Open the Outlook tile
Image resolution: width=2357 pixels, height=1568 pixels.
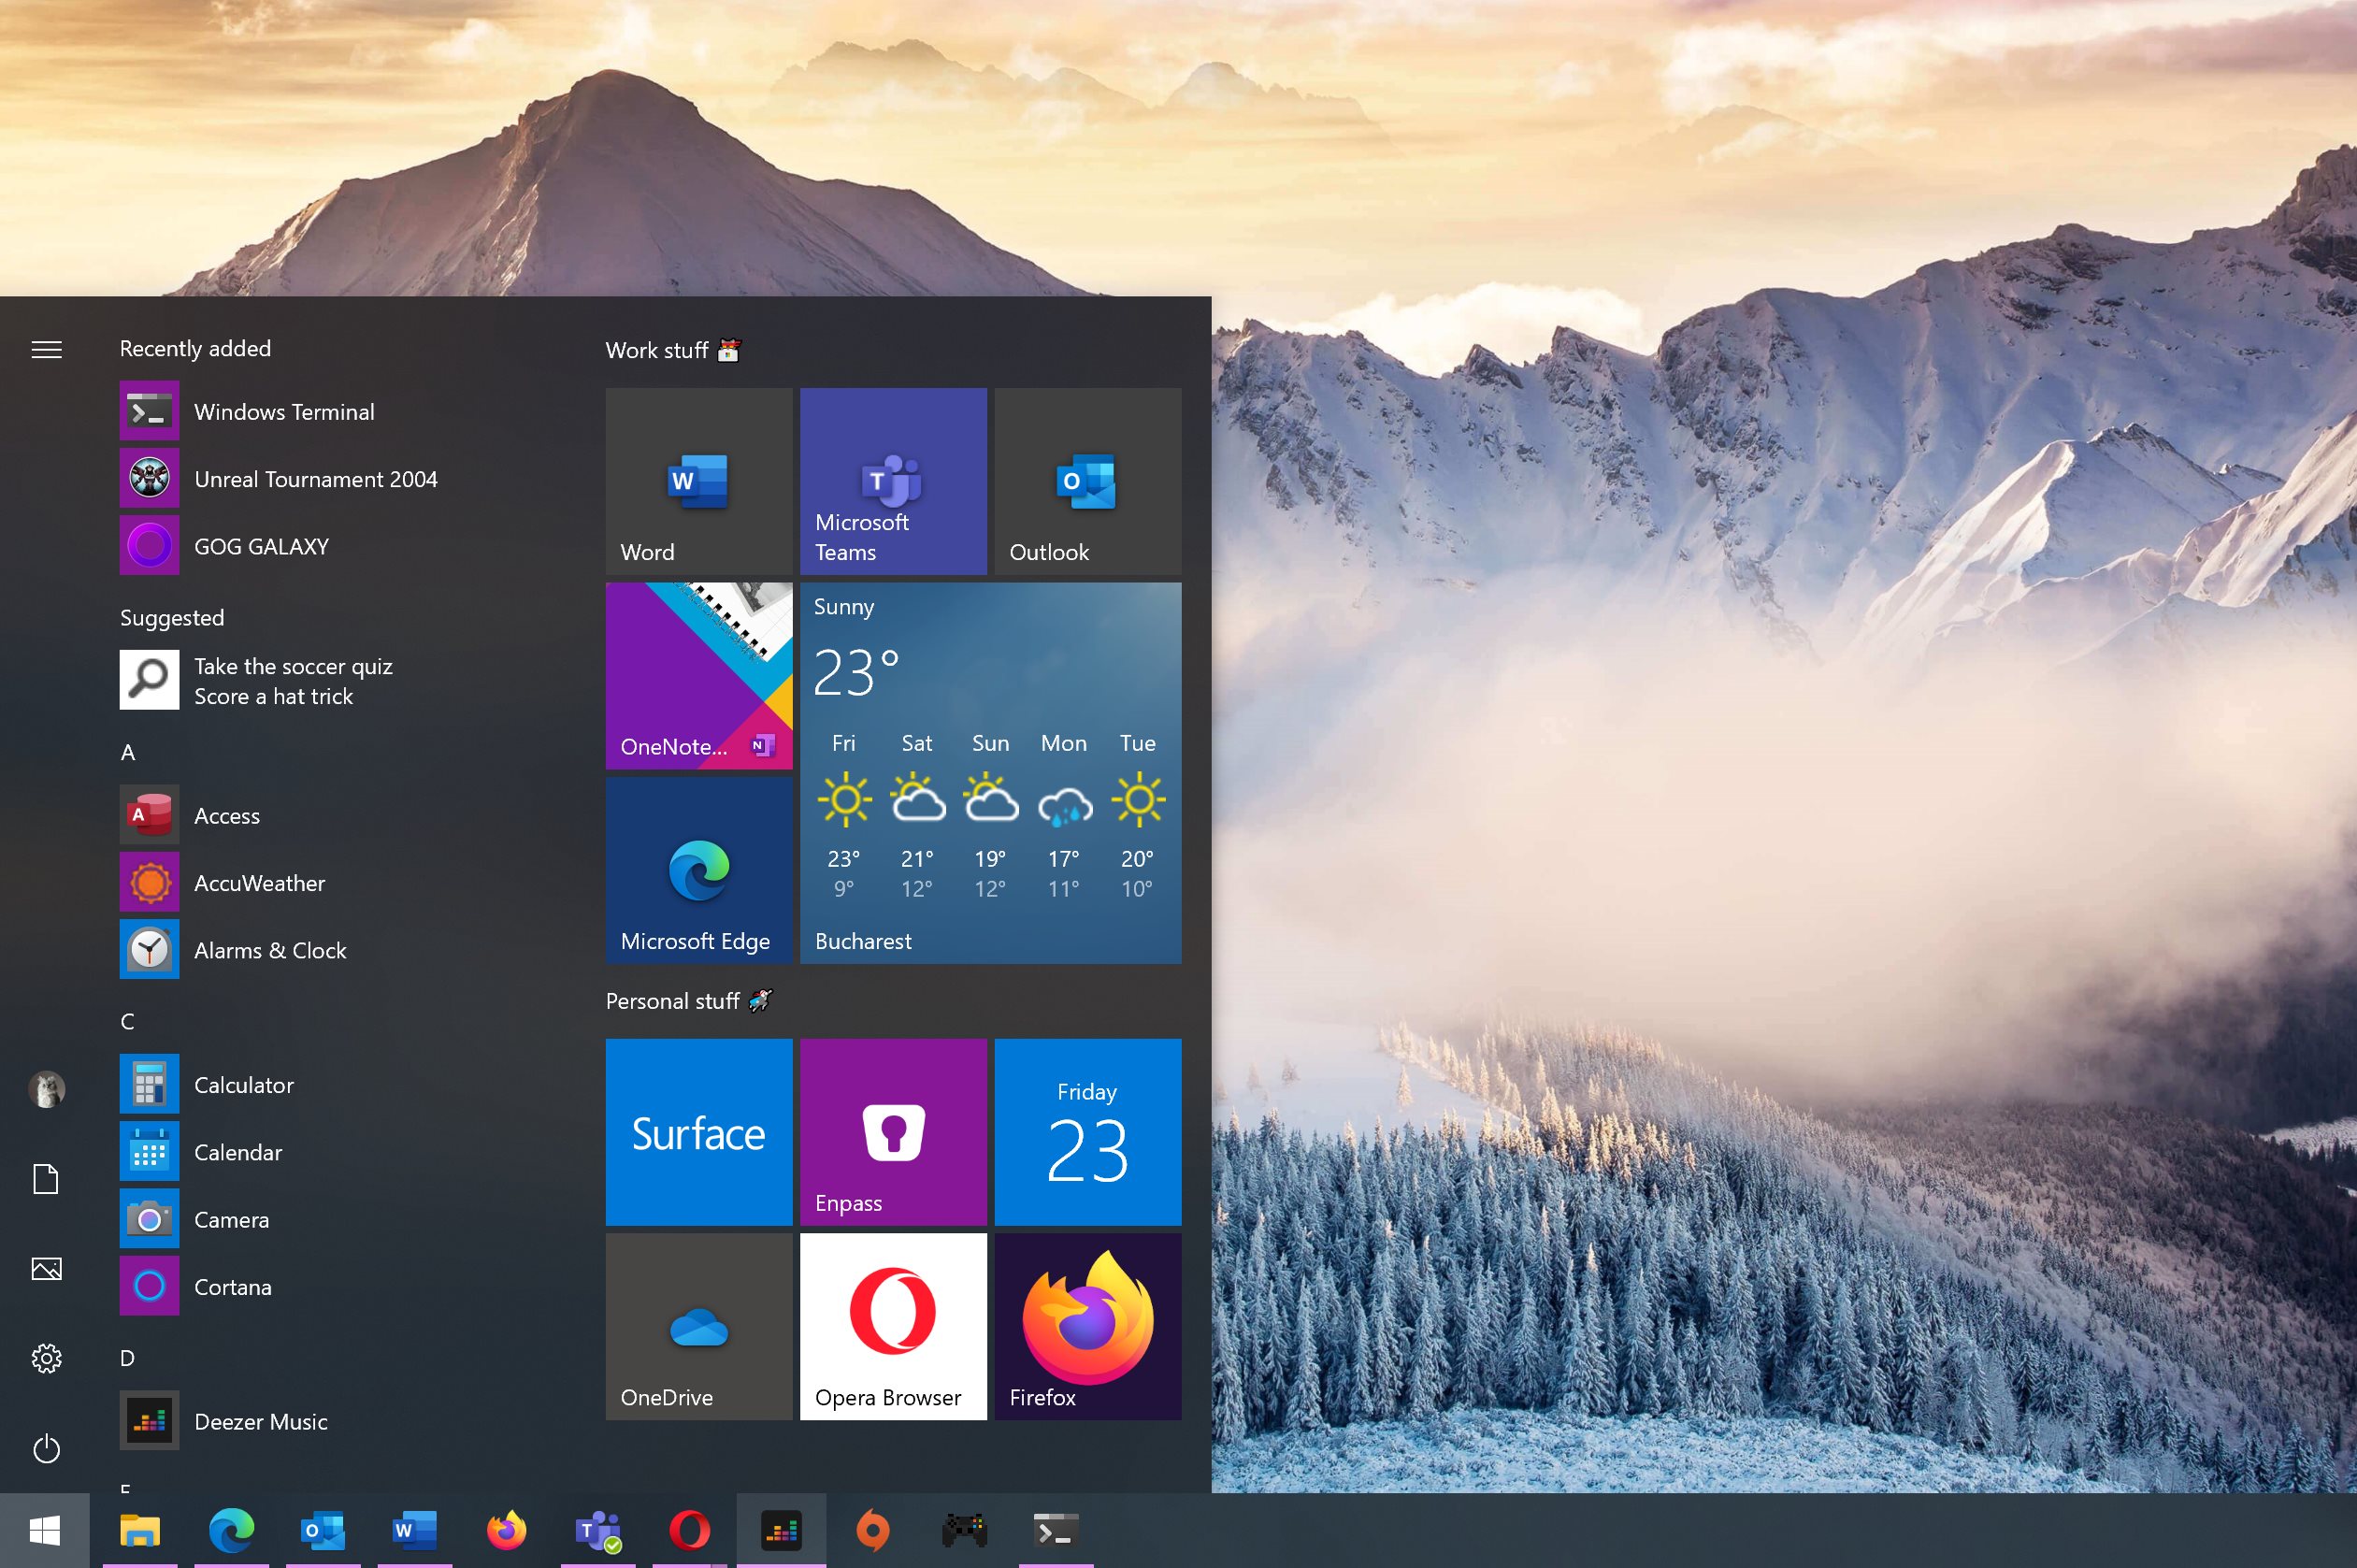[1088, 481]
